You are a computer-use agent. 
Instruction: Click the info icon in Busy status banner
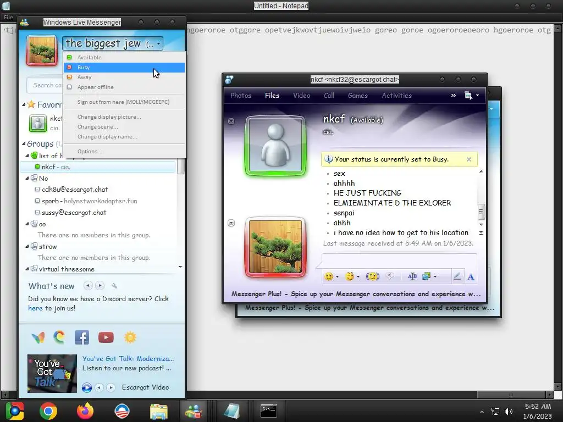pyautogui.click(x=328, y=159)
